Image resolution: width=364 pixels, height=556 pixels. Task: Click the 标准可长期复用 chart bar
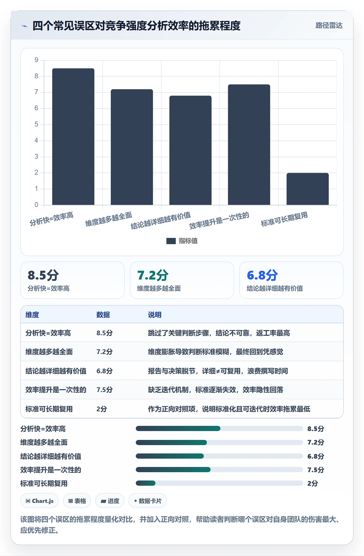[308, 189]
